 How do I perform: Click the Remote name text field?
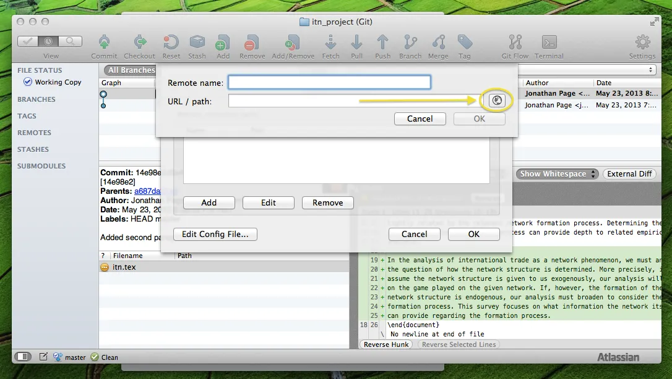pyautogui.click(x=329, y=82)
